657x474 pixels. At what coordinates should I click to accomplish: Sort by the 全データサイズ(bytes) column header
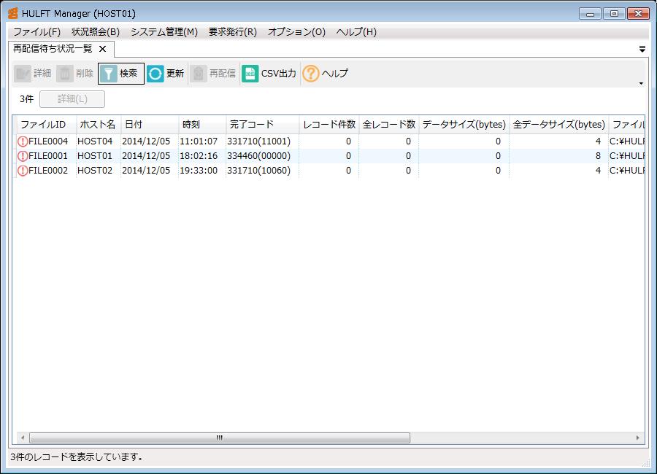coord(558,125)
